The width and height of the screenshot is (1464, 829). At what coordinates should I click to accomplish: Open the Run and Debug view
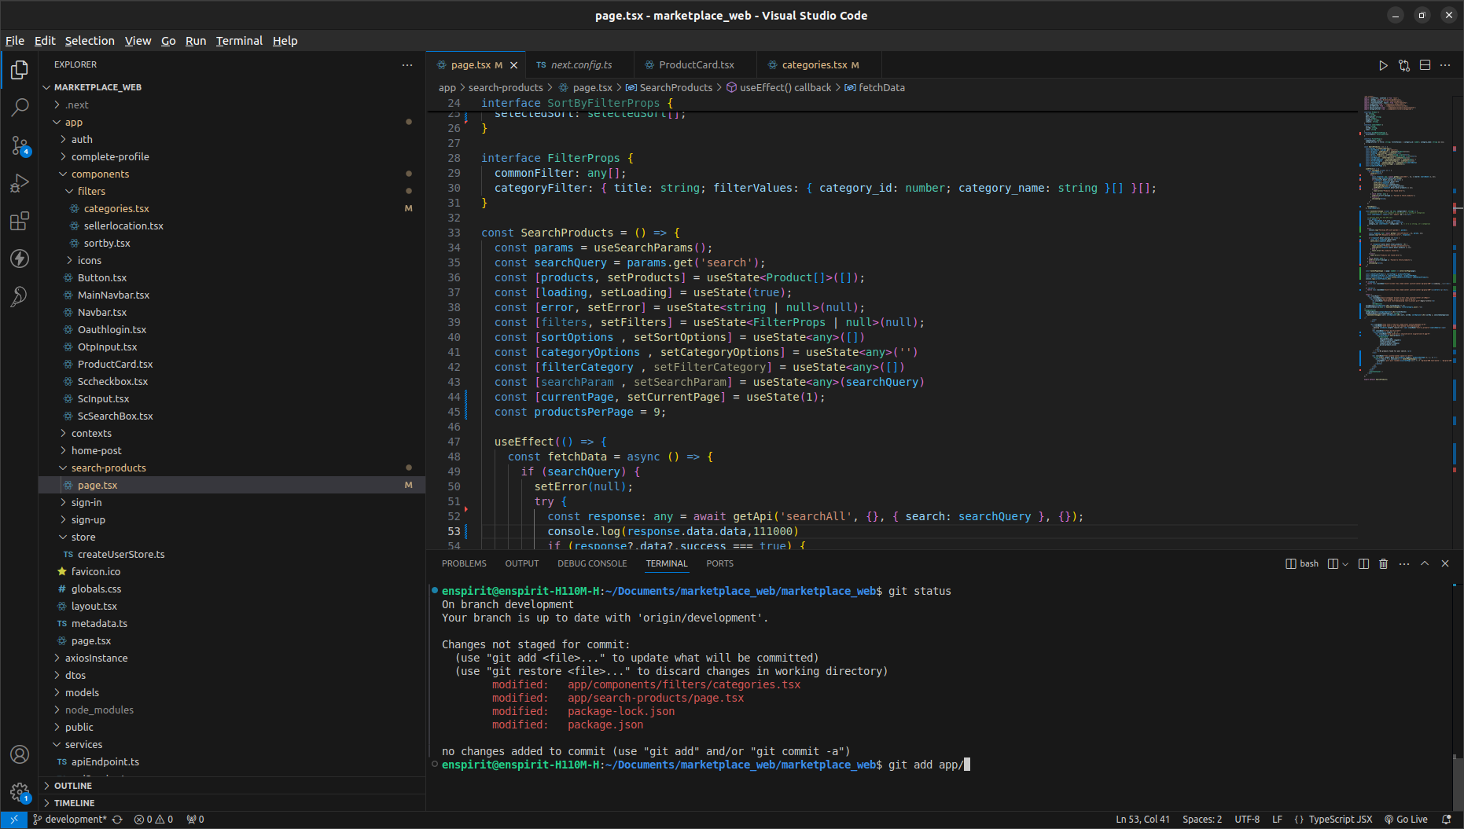click(20, 183)
